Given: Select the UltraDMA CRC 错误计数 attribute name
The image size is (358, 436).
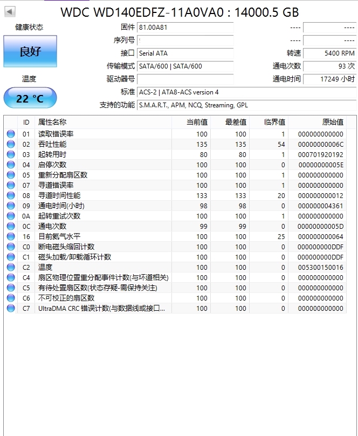Looking at the screenshot, I should (x=101, y=309).
